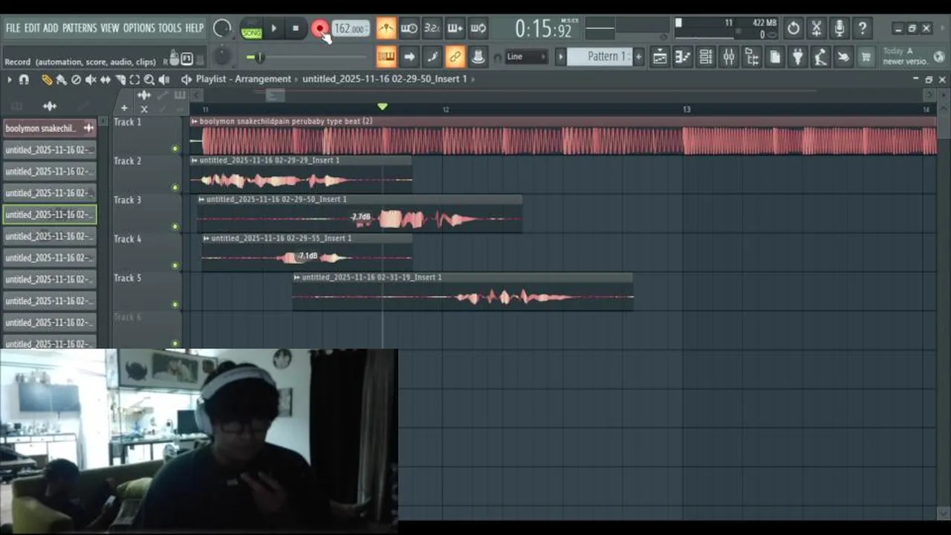Viewport: 951px width, 535px height.
Task: Open the Playlist view icon
Action: [659, 56]
